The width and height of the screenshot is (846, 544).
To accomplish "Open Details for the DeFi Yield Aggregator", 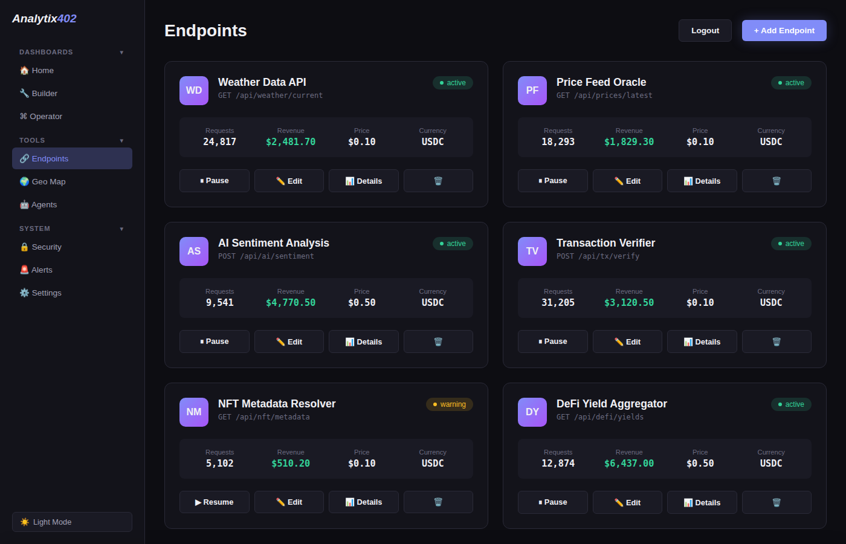I will [x=702, y=502].
